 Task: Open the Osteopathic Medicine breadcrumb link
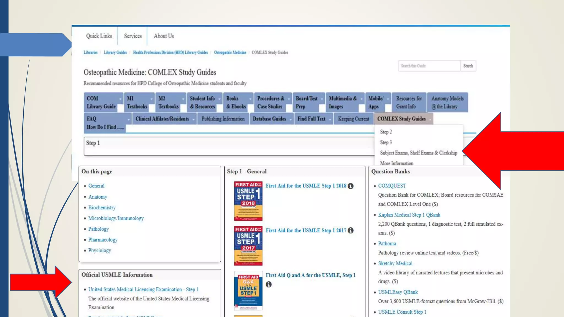pyautogui.click(x=230, y=53)
